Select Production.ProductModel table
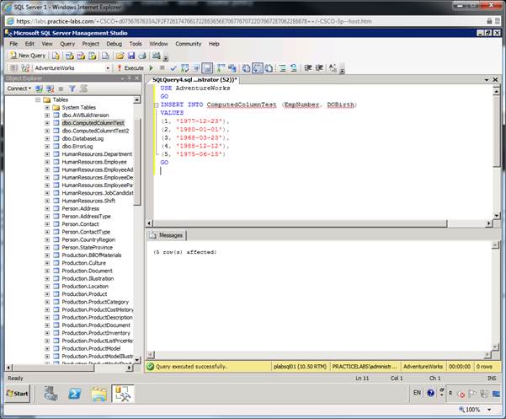506x419 pixels. 91,348
